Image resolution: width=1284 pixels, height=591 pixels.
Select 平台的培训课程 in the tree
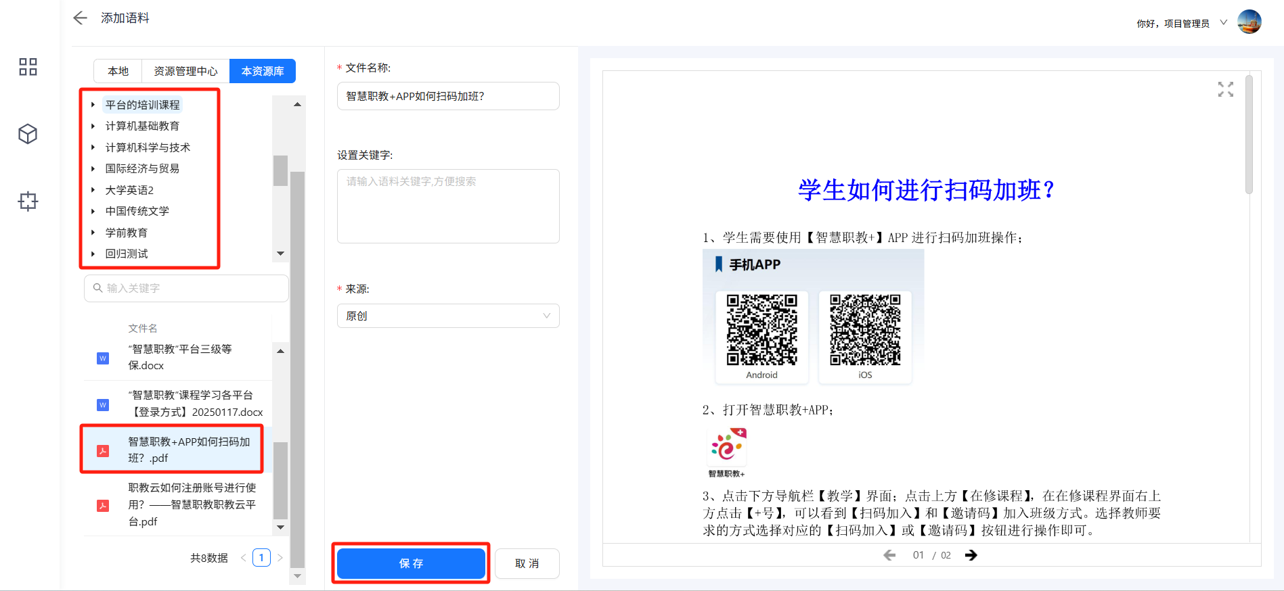pos(143,105)
